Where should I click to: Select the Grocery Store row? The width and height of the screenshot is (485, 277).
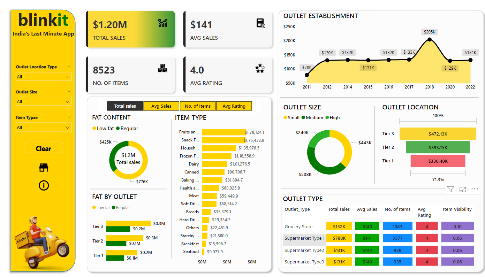coord(378,226)
